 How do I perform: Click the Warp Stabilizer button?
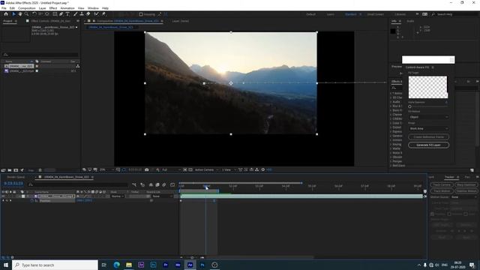pyautogui.click(x=466, y=185)
